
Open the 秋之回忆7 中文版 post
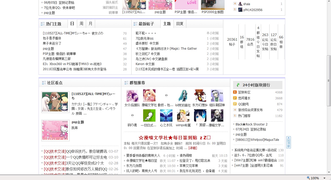[148, 54]
